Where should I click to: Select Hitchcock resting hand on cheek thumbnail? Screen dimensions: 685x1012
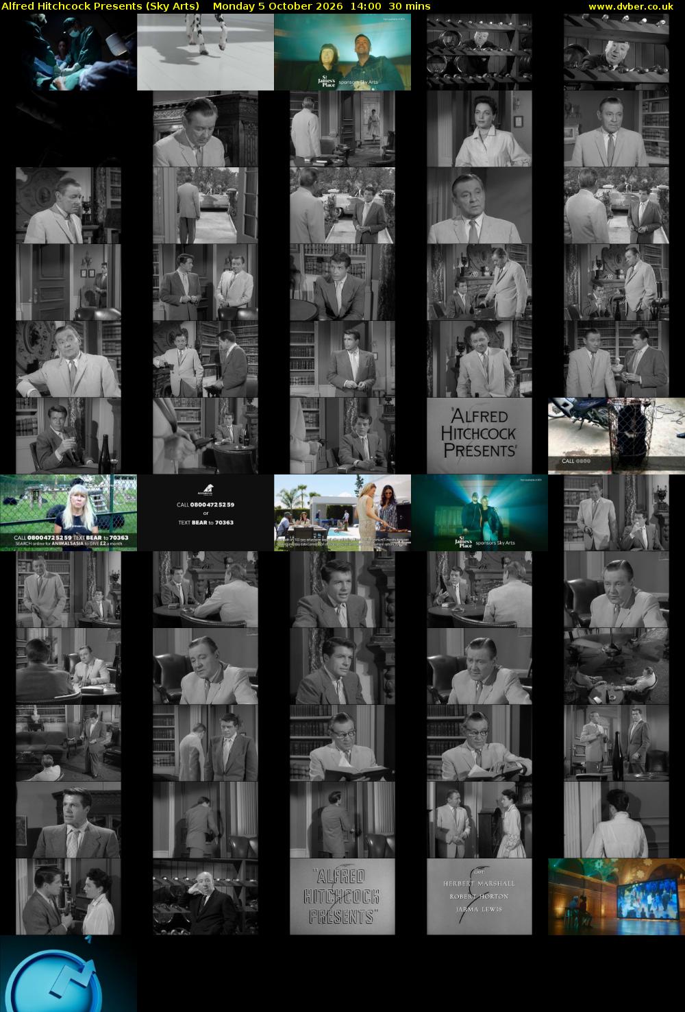coord(206,897)
